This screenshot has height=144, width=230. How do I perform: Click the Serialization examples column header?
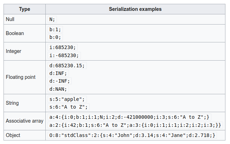coord(135,9)
